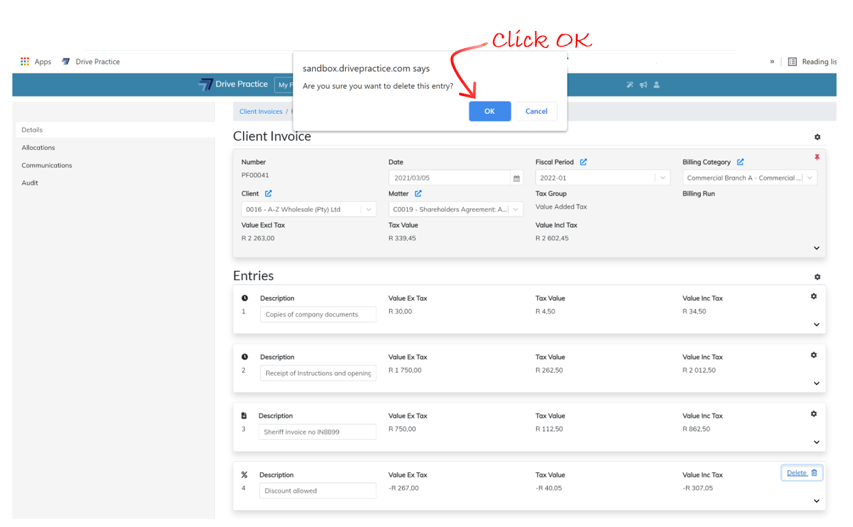The image size is (853, 527).
Task: Click the calendar icon in the Date field
Action: coord(516,178)
